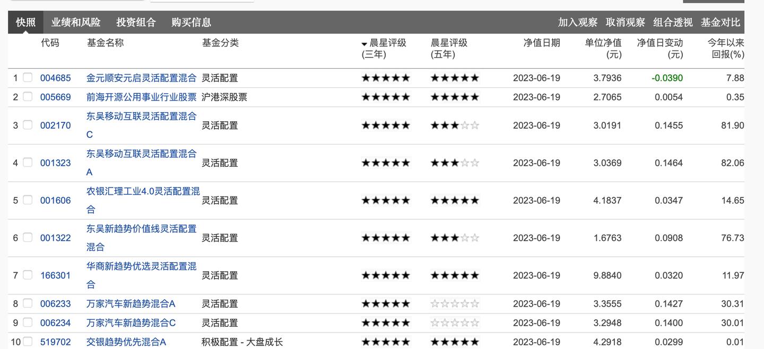Click the daily change value -0.0390
764x349 pixels.
pos(667,78)
